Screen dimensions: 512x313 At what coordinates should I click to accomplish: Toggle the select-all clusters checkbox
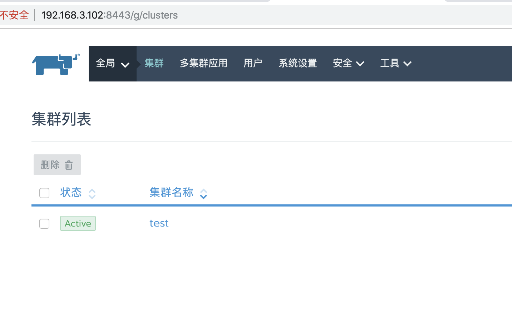tap(44, 193)
